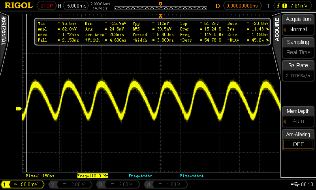Click the yellow channel 1 trigger source badge
Screen dimensions: 316x190
pos(284,6)
